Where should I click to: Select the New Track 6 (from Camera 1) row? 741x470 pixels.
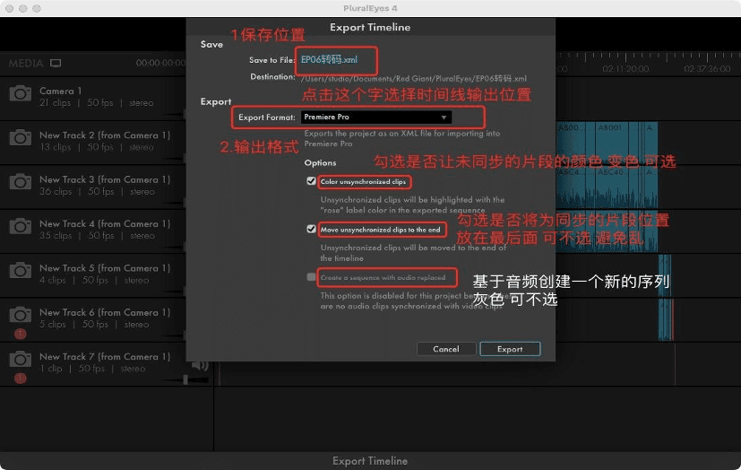[x=92, y=319]
